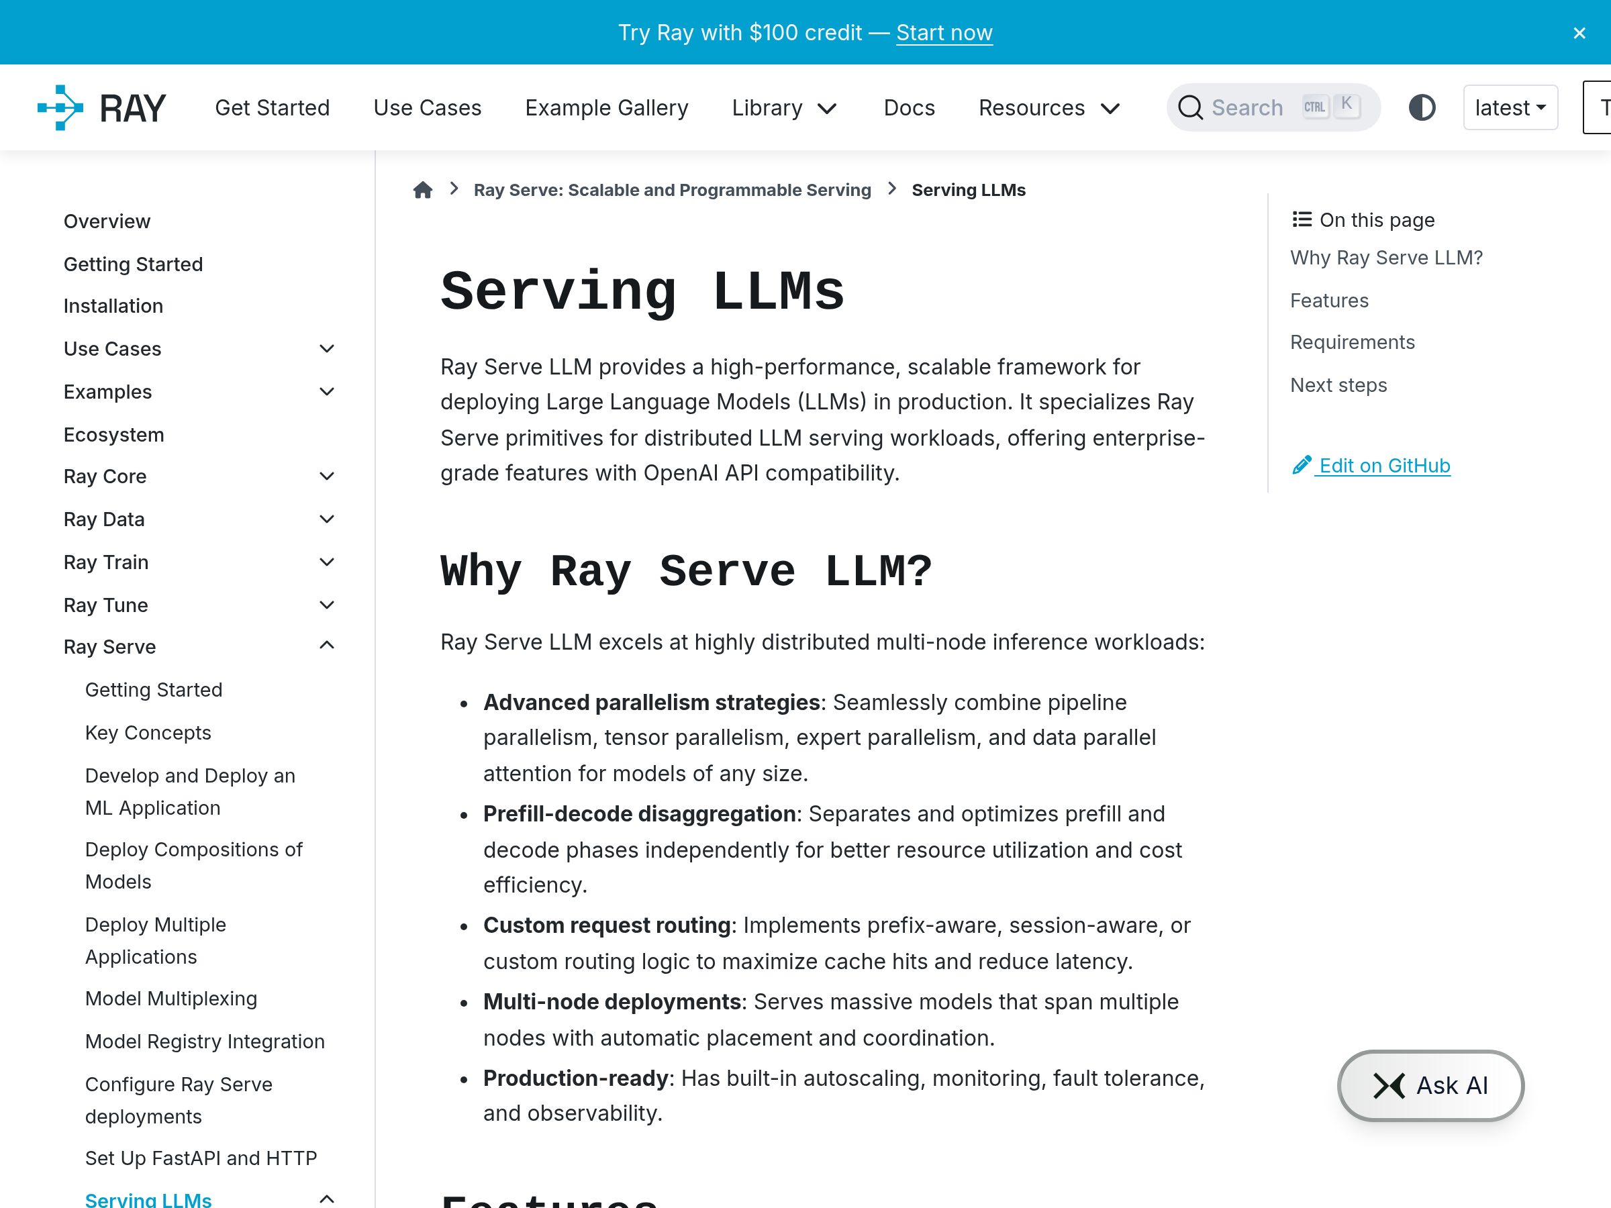Open Installation in the sidebar
The height and width of the screenshot is (1208, 1611).
click(x=113, y=306)
